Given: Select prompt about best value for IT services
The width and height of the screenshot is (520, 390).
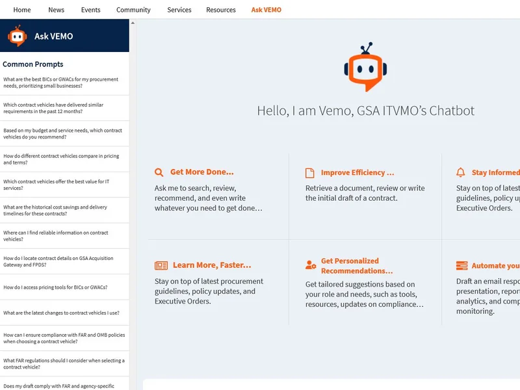Looking at the screenshot, I should pyautogui.click(x=64, y=185).
